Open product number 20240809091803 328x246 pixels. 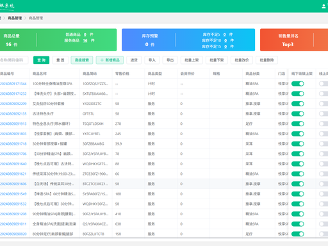pos(13,134)
